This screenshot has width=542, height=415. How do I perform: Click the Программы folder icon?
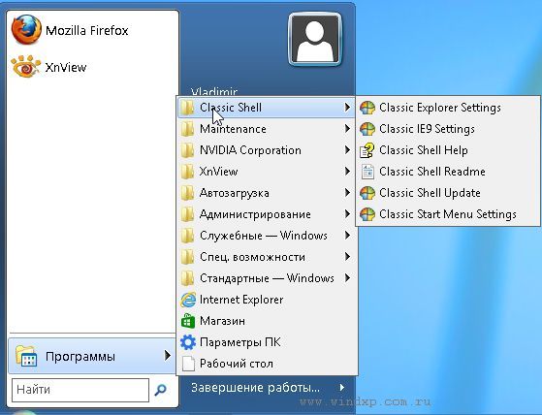pos(26,356)
